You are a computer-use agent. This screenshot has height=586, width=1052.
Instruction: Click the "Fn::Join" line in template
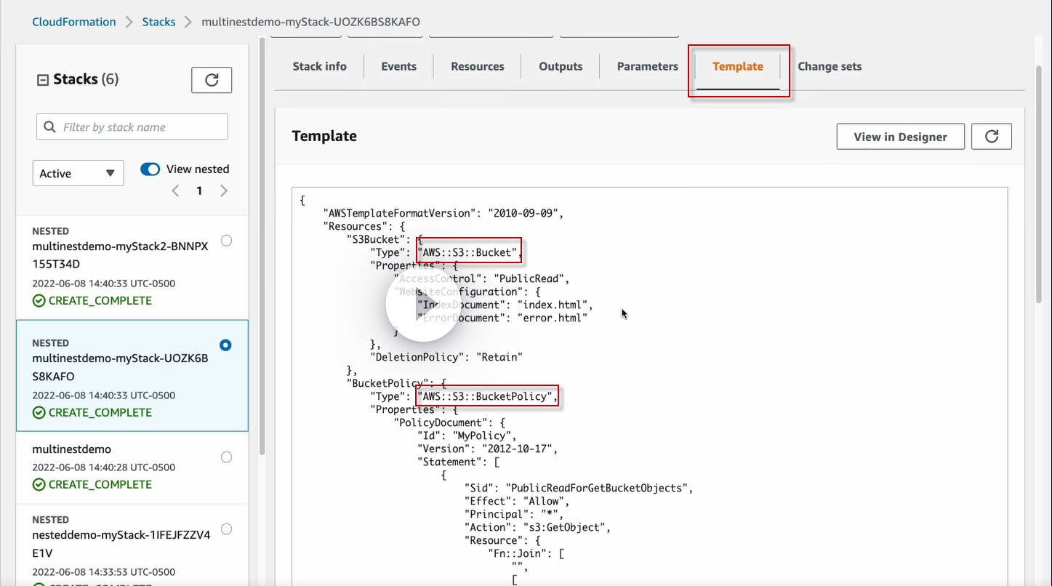pyautogui.click(x=526, y=553)
